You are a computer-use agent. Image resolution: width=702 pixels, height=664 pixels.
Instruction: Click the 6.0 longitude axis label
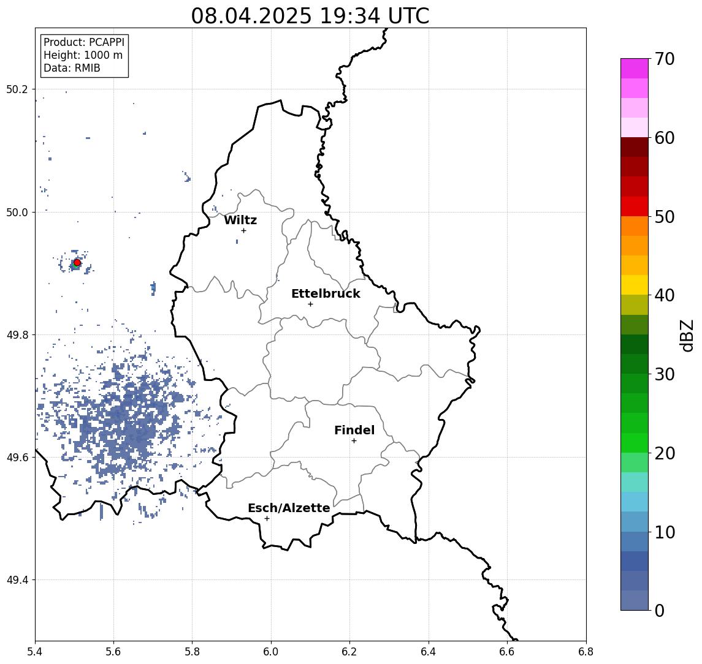(x=272, y=652)
